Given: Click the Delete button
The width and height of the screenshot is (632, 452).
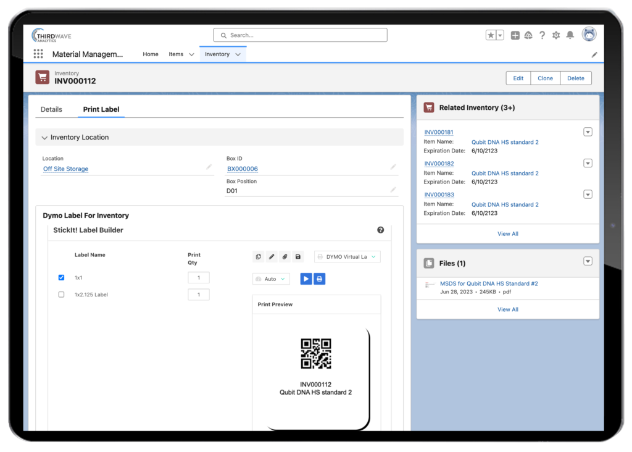Looking at the screenshot, I should pos(576,78).
